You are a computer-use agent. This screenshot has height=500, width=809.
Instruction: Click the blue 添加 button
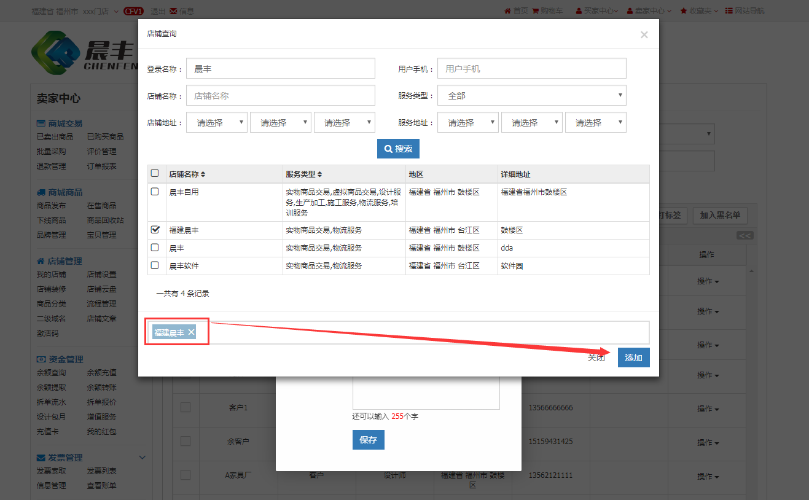(633, 357)
